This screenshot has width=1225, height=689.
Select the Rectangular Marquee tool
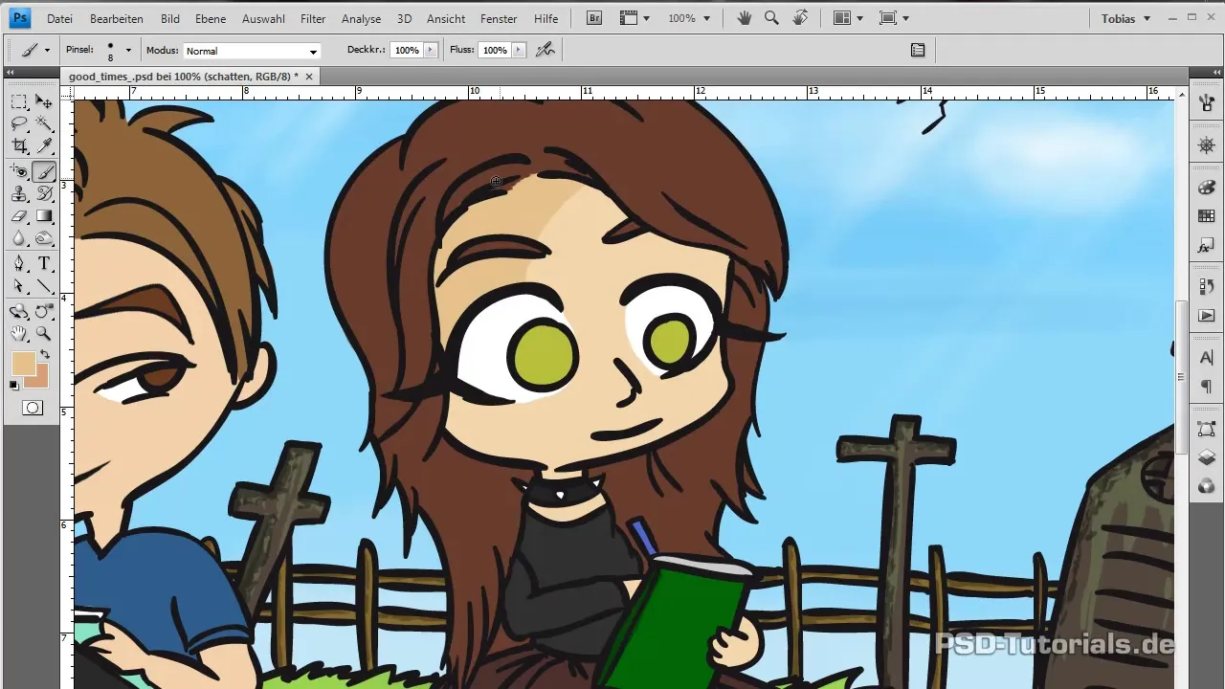coord(19,101)
